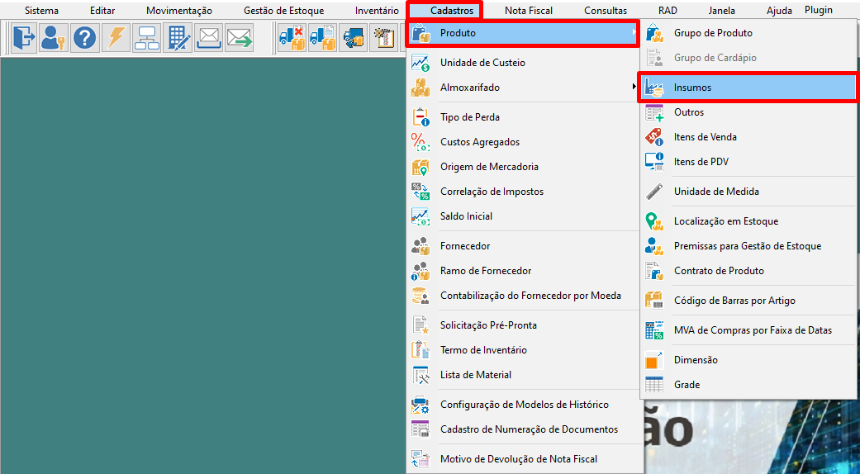This screenshot has width=860, height=474.
Task: Click the truck with document icon
Action: pos(322,38)
